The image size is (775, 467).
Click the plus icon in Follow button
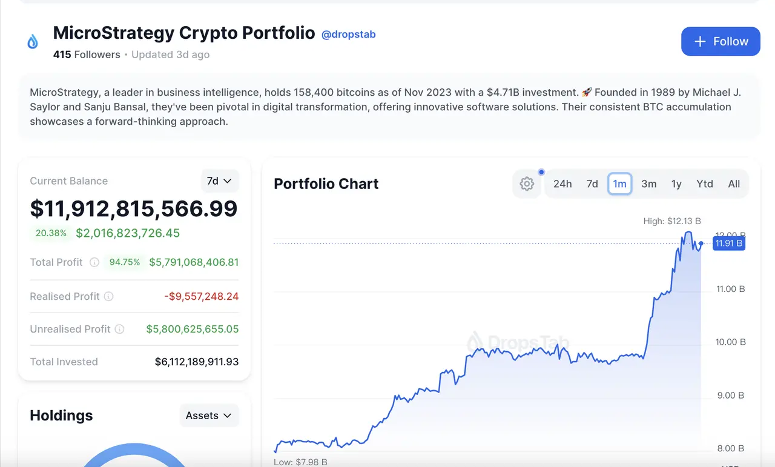coord(700,41)
